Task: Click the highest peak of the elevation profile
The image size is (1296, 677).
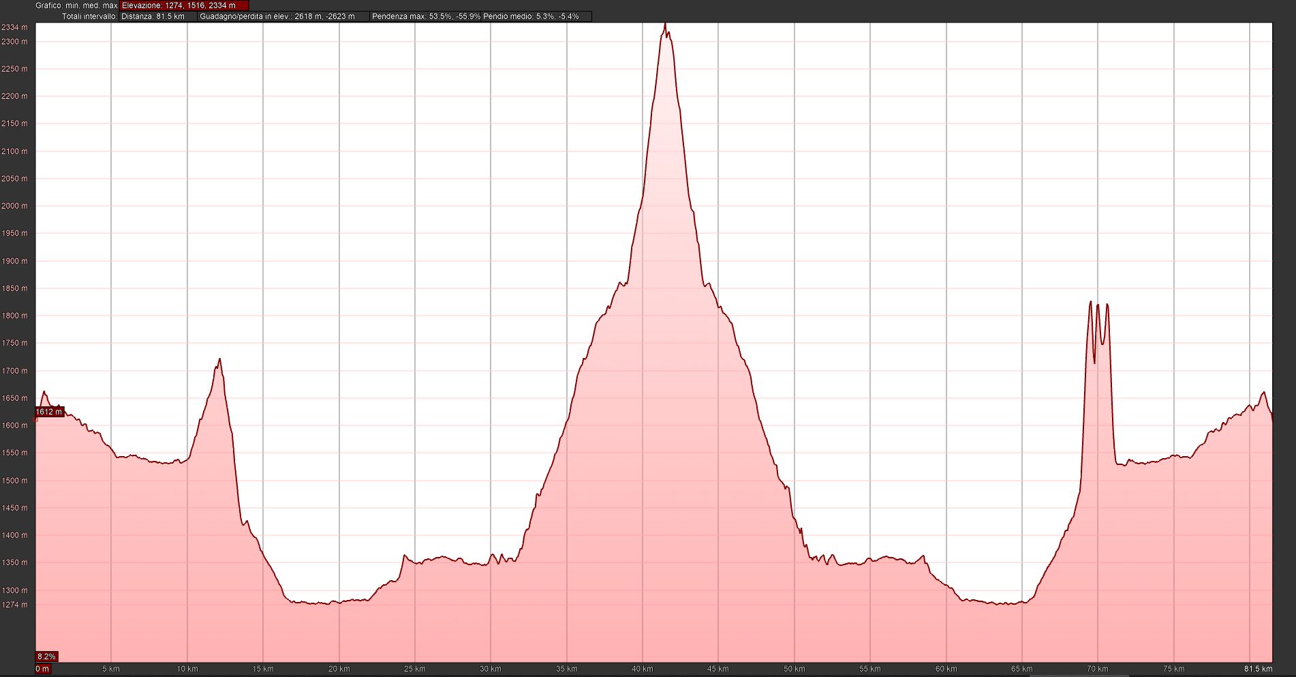Action: [665, 25]
